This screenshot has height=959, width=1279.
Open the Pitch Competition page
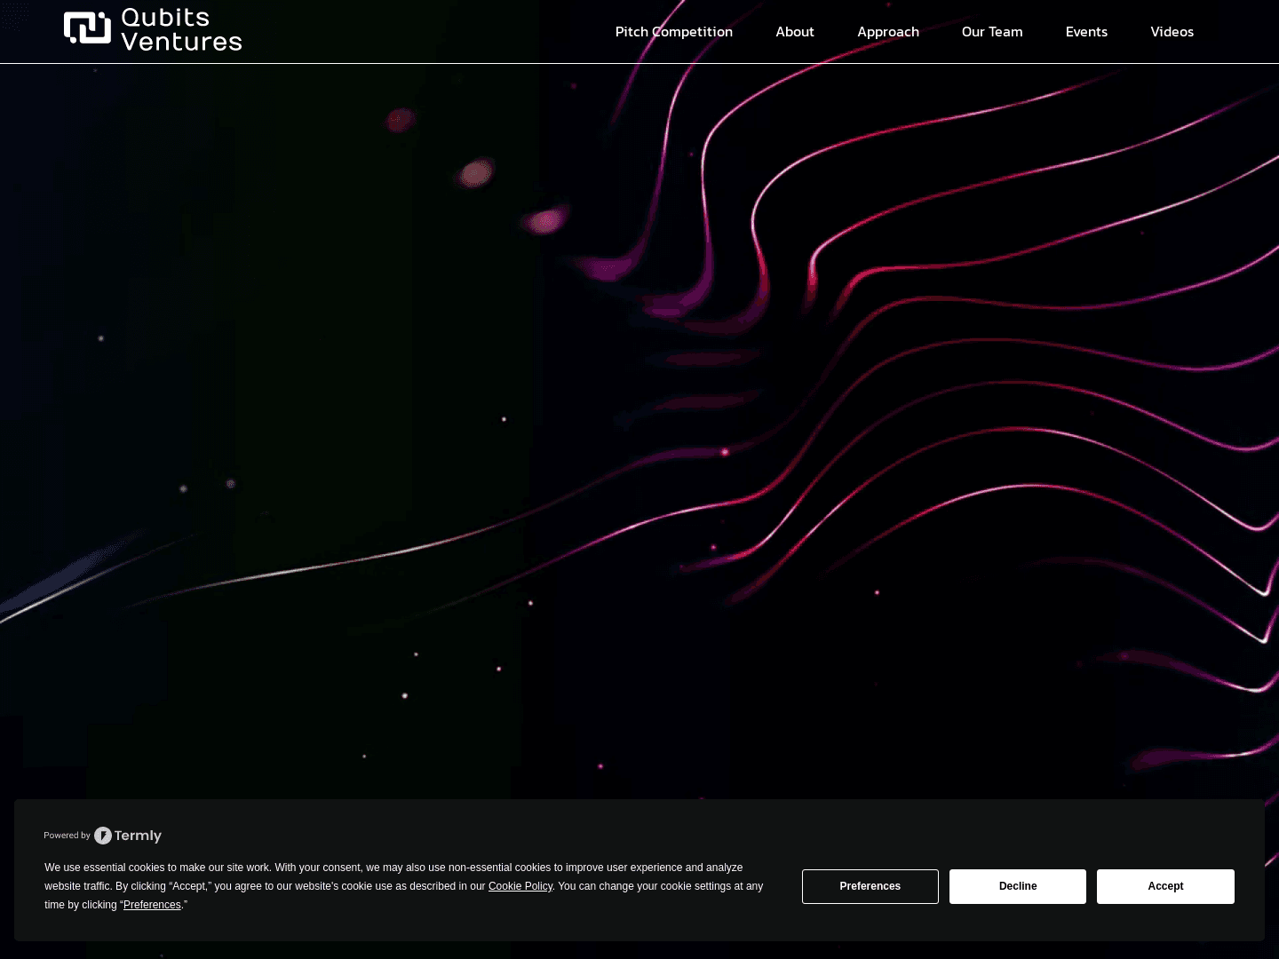673,32
